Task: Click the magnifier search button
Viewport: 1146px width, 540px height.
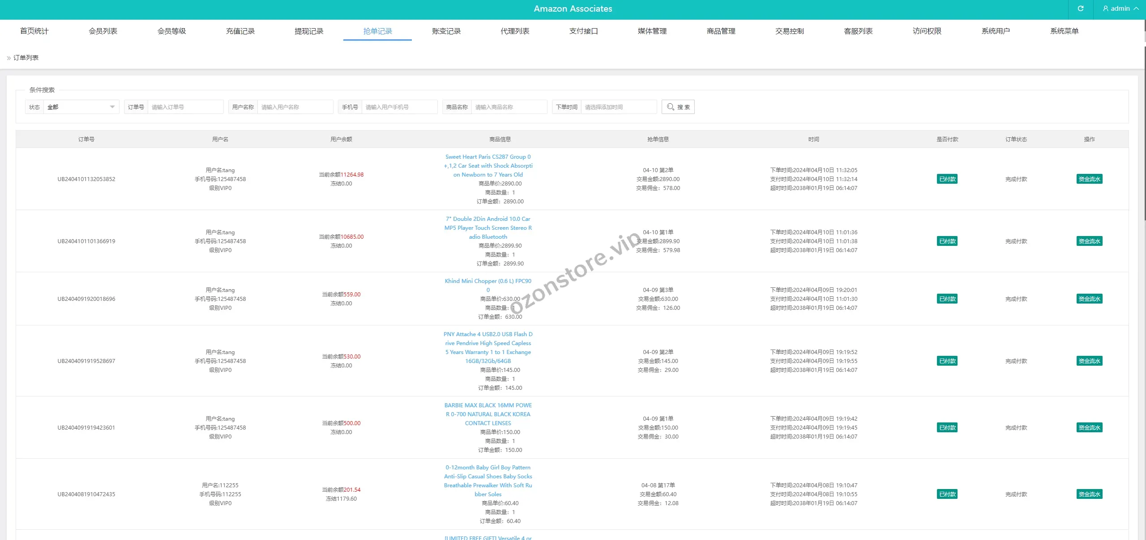Action: pos(678,107)
